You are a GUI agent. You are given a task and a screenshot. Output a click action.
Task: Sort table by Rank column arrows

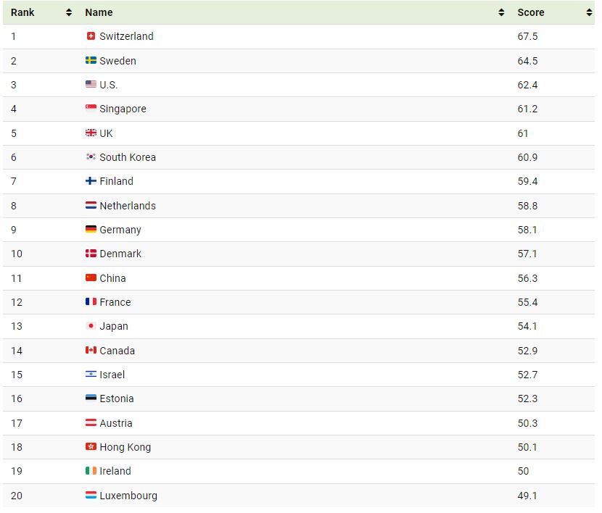point(69,12)
